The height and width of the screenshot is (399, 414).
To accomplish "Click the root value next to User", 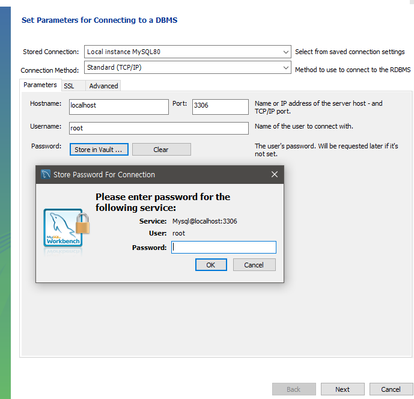I will point(178,233).
